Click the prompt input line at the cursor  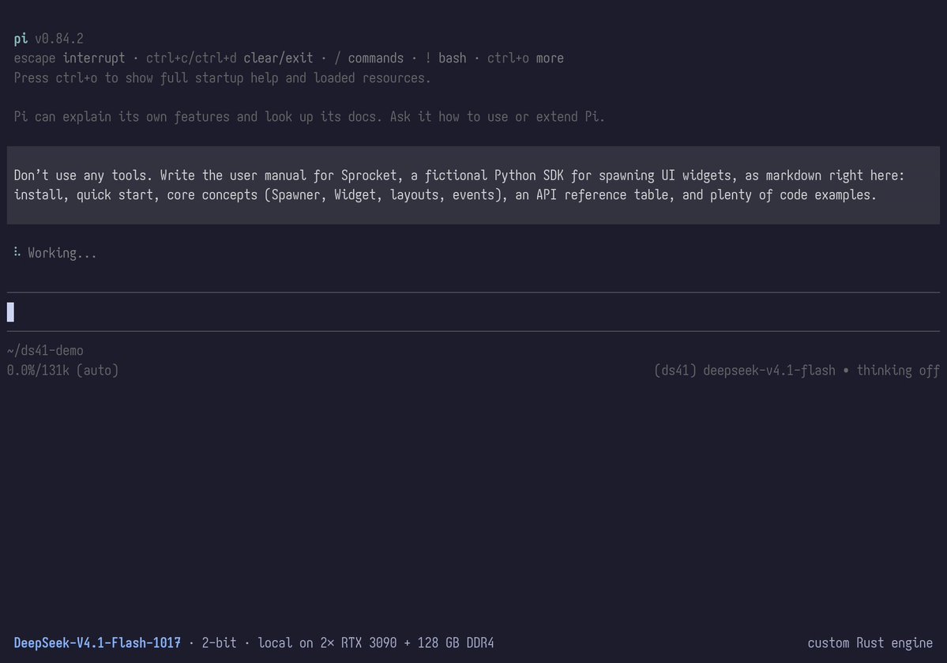[x=473, y=312]
